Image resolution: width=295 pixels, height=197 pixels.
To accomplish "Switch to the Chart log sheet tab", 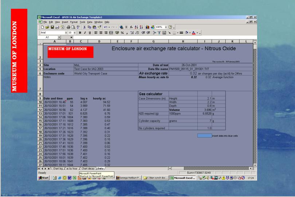I will click(58, 169).
